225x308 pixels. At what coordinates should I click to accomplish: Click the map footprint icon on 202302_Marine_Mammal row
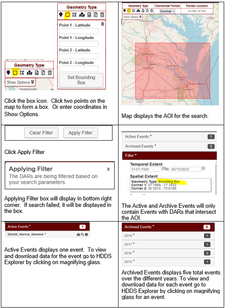(78, 234)
